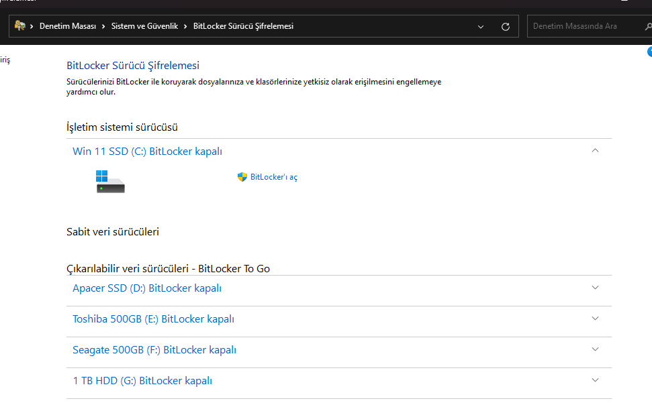Screen dimensions: 652x405
Task: Click the Win 11 SSD (C:) drive link
Action: coord(147,152)
